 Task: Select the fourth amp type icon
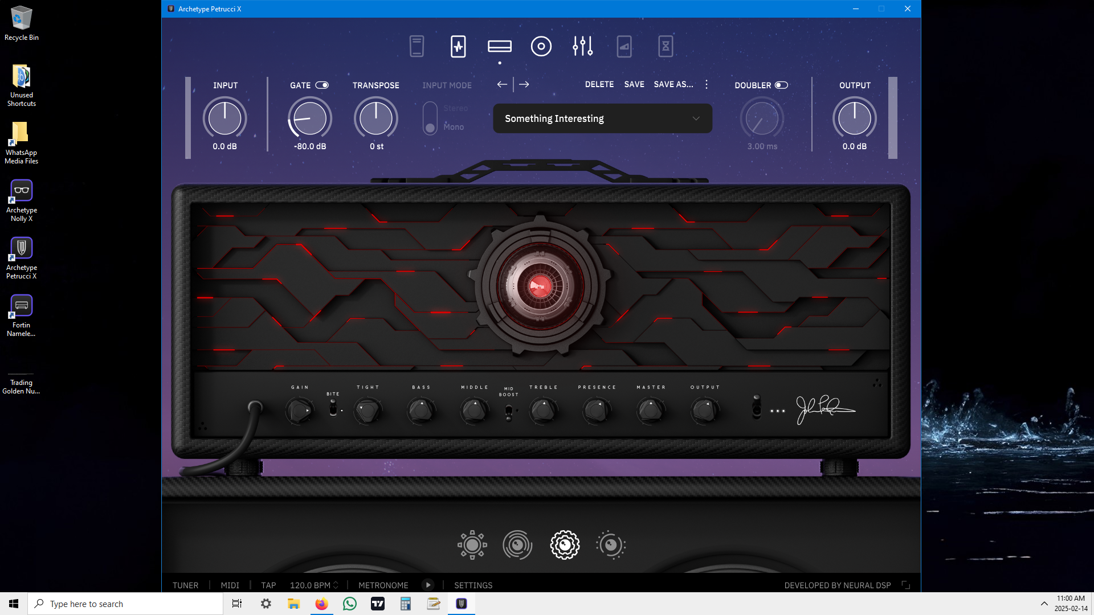611,545
